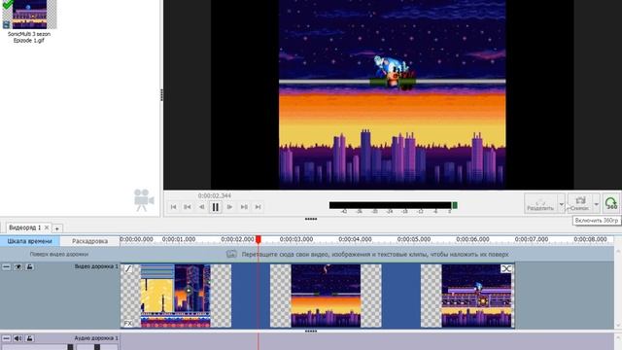The width and height of the screenshot is (622, 350).
Task: Select the first clip on the video track
Action: point(176,296)
